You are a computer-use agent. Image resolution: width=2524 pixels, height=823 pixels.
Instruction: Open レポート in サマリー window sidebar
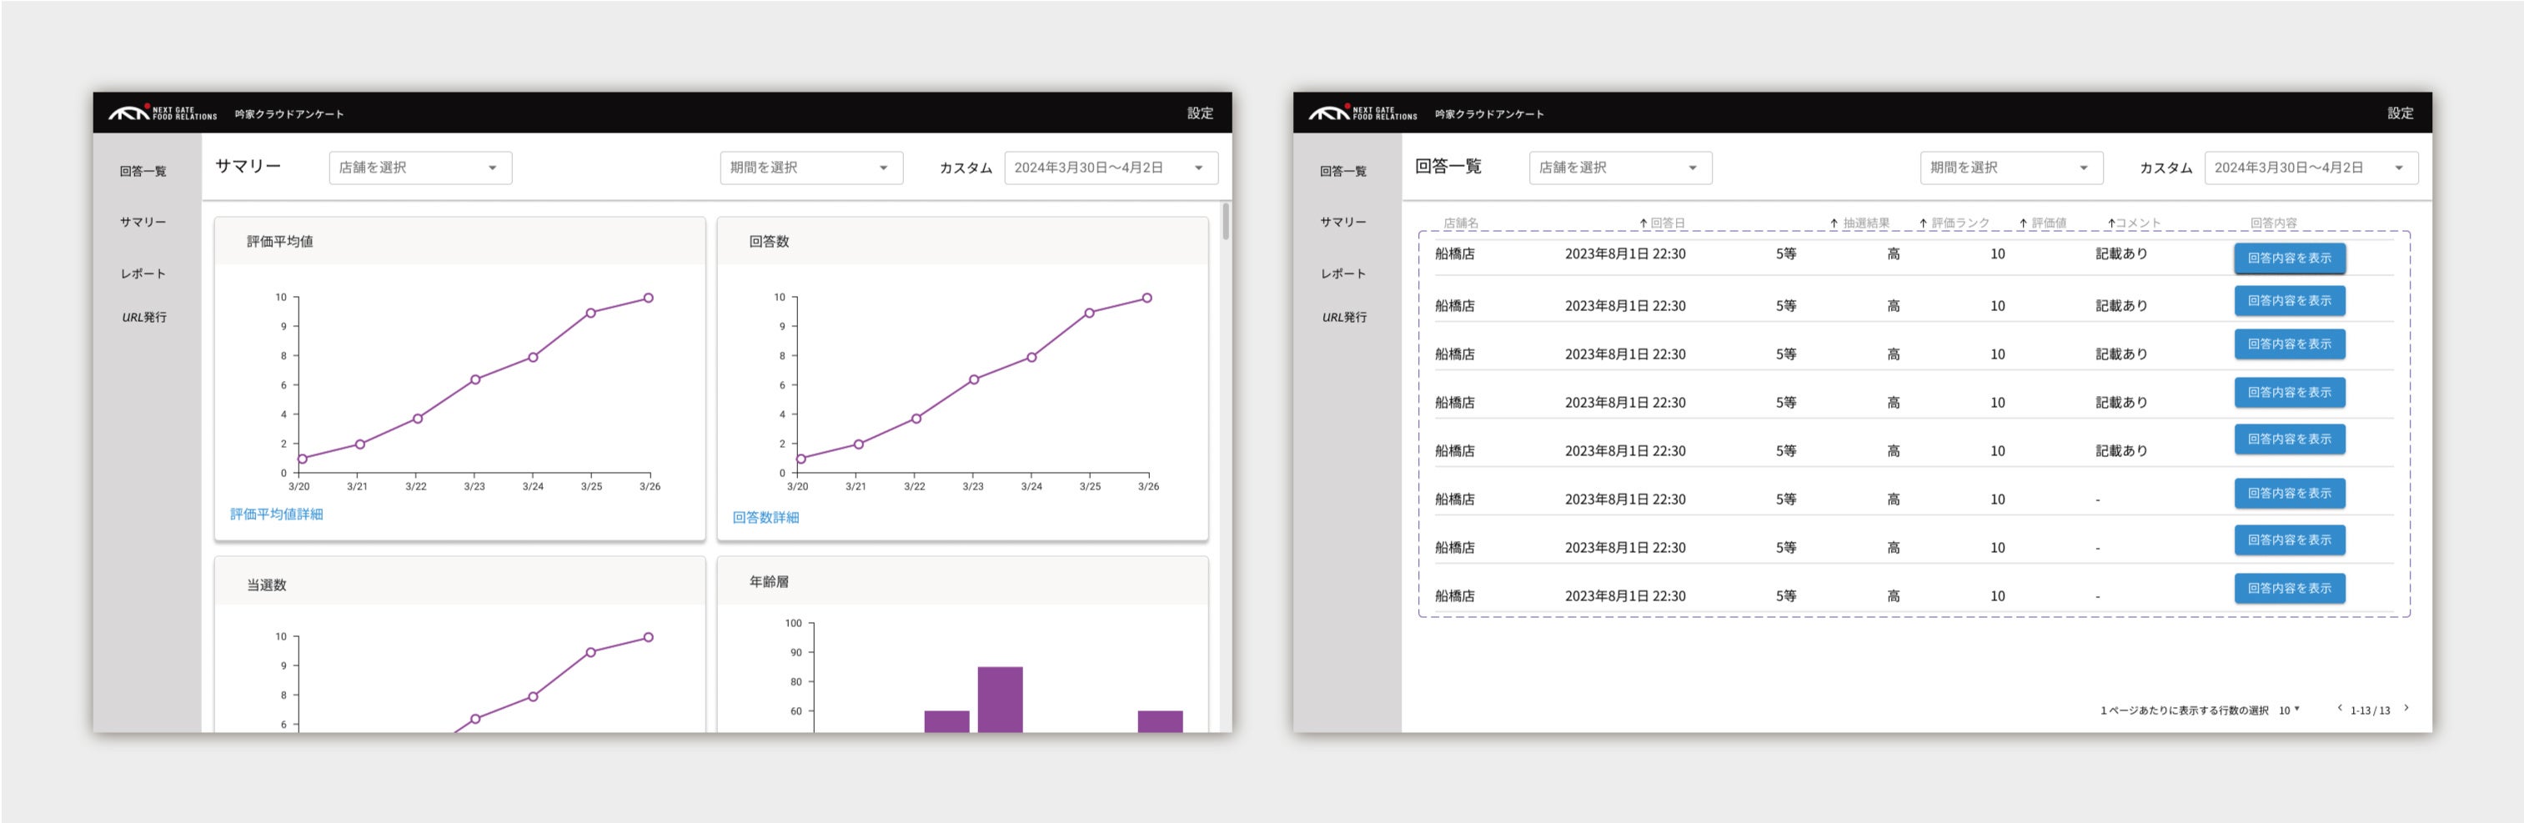click(143, 273)
